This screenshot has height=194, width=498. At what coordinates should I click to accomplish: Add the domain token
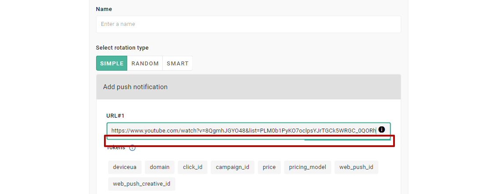coord(160,167)
